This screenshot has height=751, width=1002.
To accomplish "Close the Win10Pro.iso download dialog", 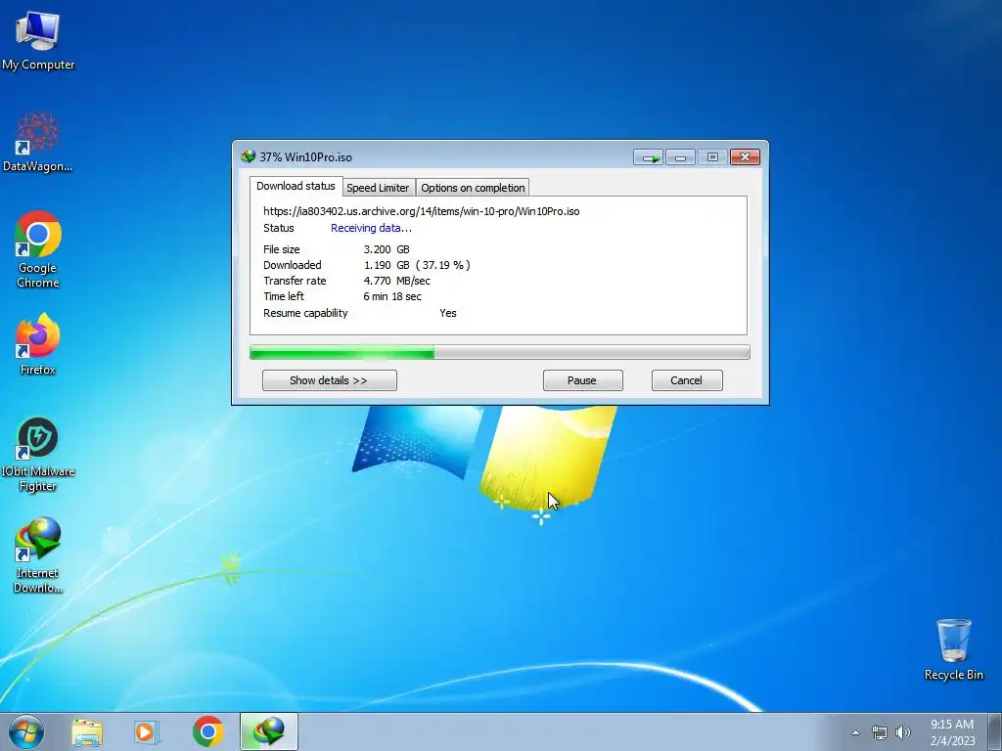I will tap(745, 157).
